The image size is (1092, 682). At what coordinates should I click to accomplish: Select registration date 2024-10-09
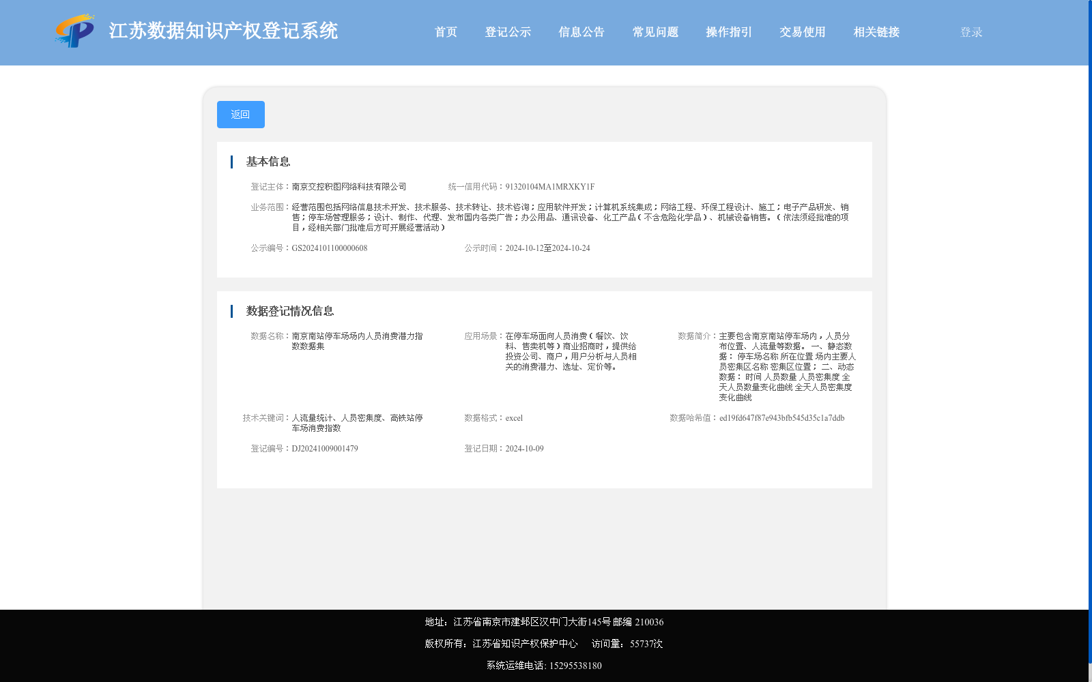tap(524, 449)
